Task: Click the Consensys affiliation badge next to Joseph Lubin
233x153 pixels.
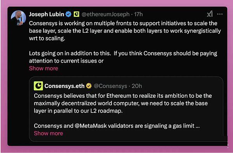Action: (x=77, y=14)
